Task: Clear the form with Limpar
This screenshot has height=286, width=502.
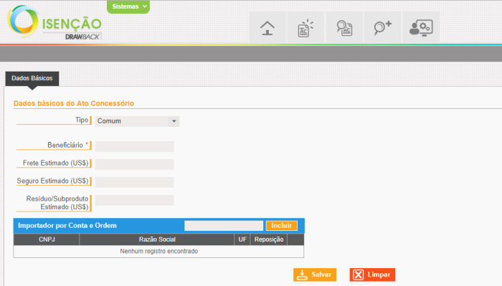Action: pyautogui.click(x=372, y=275)
